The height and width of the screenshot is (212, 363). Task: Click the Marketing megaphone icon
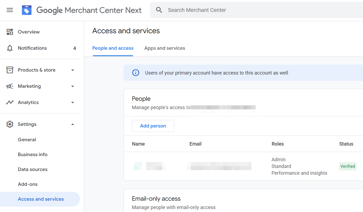click(x=10, y=86)
